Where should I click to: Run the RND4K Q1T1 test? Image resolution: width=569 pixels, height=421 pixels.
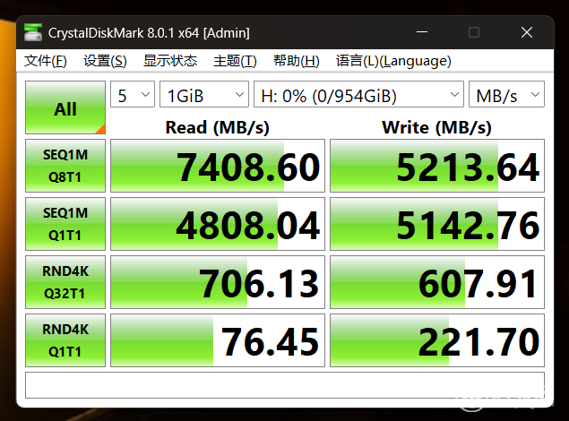click(65, 340)
